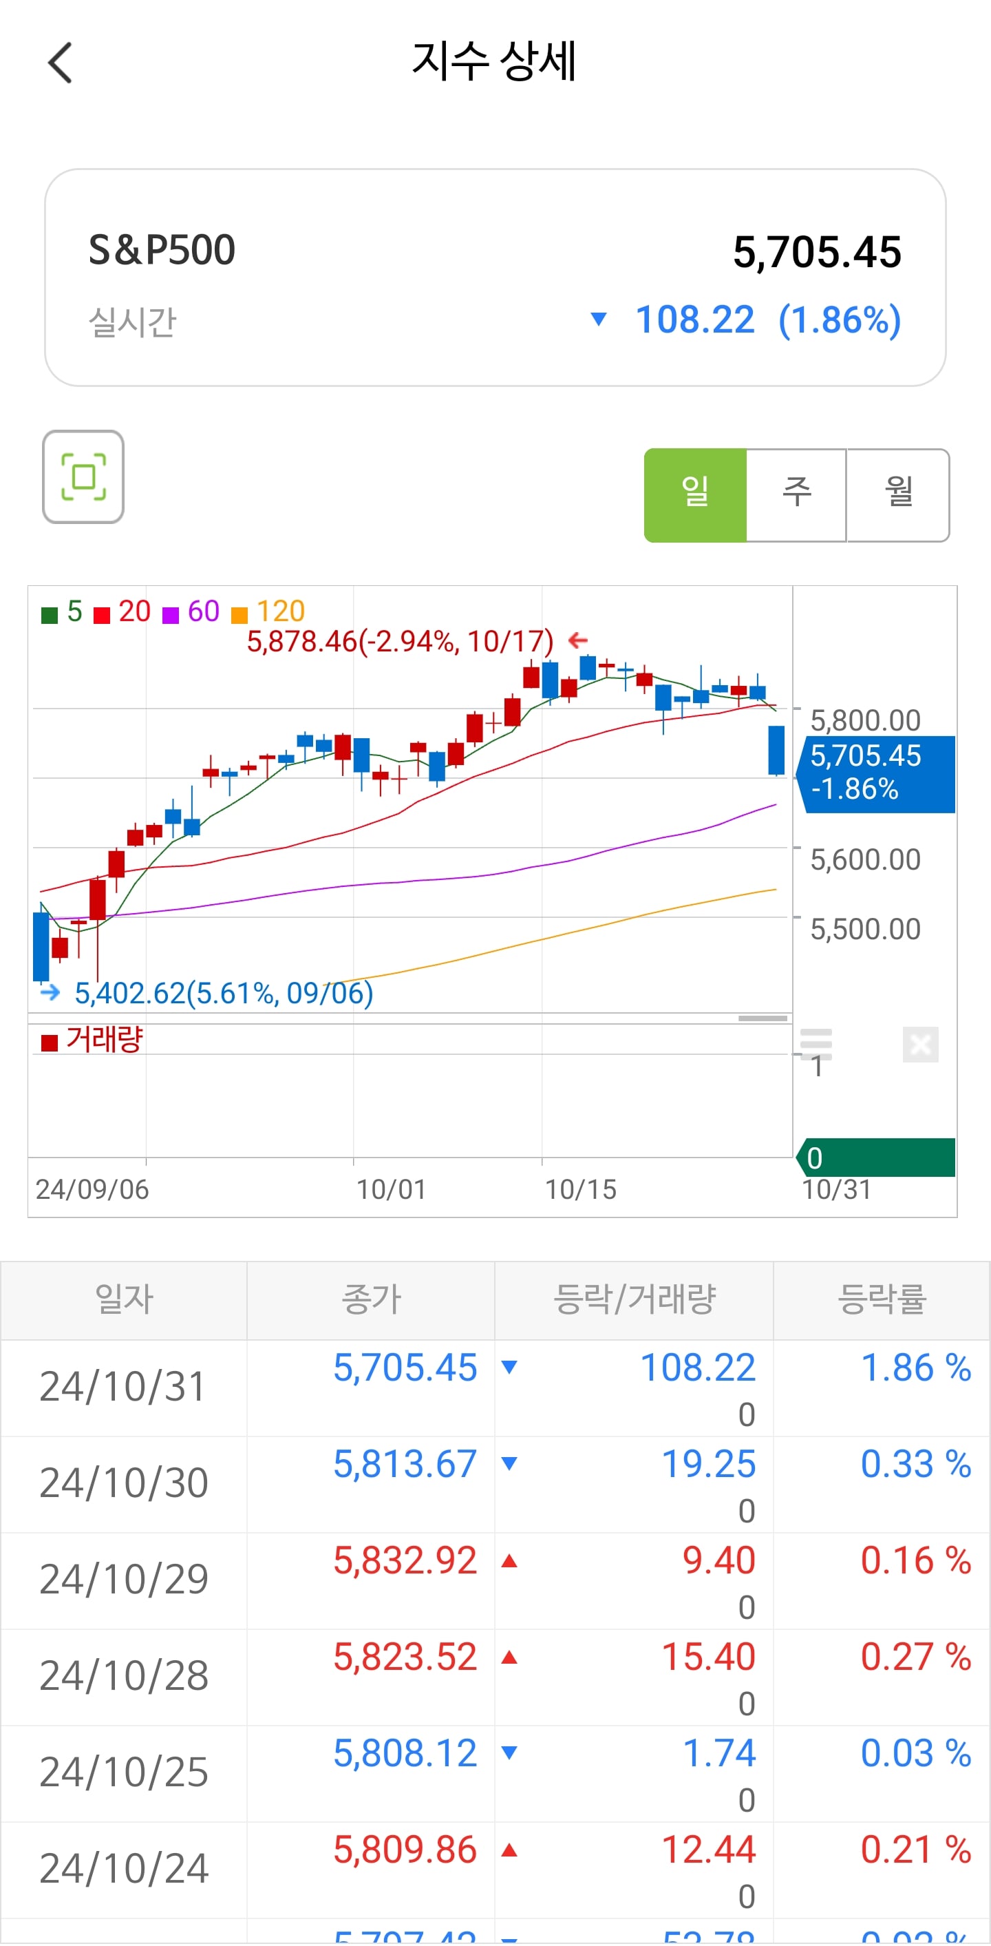The height and width of the screenshot is (1946, 991).
Task: Click the green 0 volume tag
Action: coord(875,1158)
